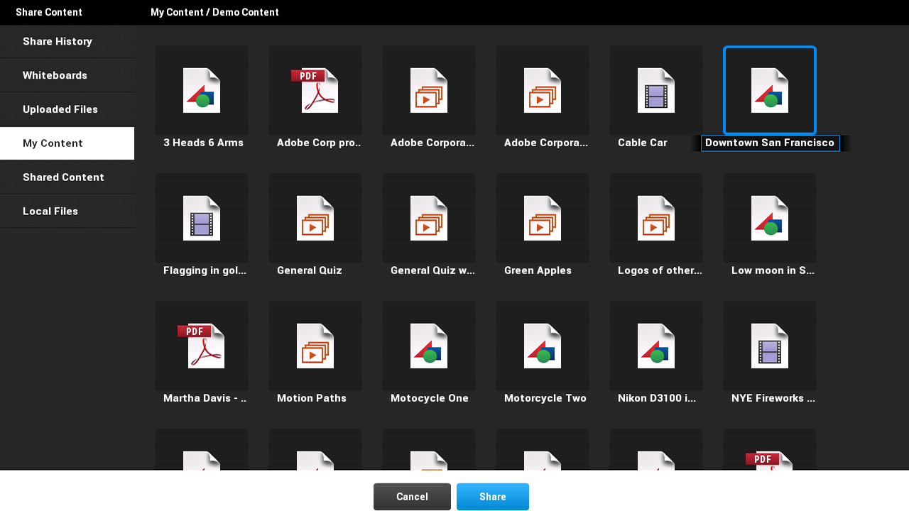Choose the Motion Paths presentation icon

pyautogui.click(x=315, y=346)
